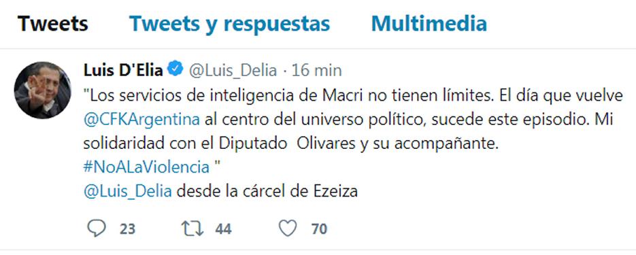Click the reply speech bubble icon
Viewport: 636px width, 255px height.
(97, 228)
